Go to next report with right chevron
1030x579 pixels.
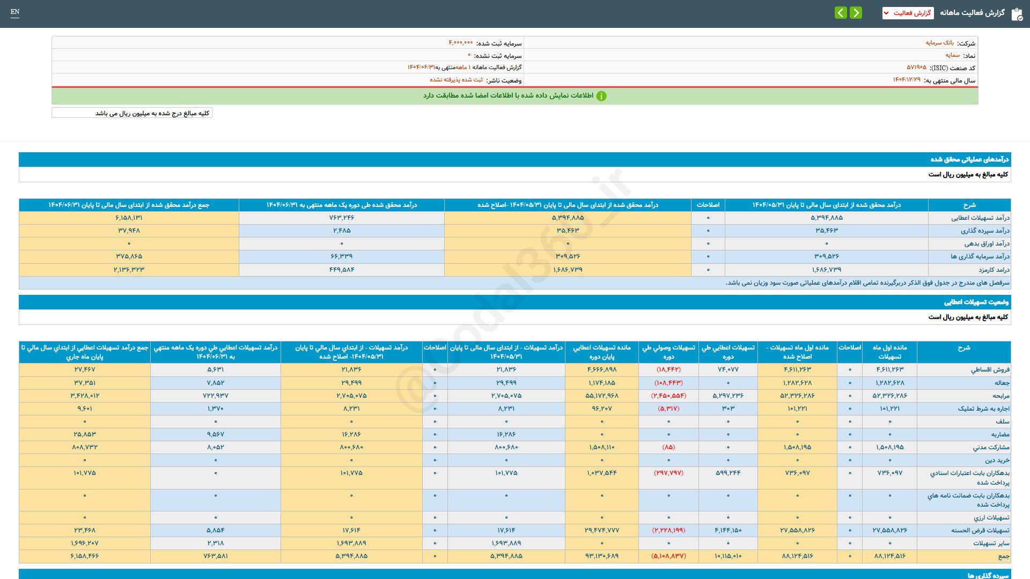tap(856, 12)
